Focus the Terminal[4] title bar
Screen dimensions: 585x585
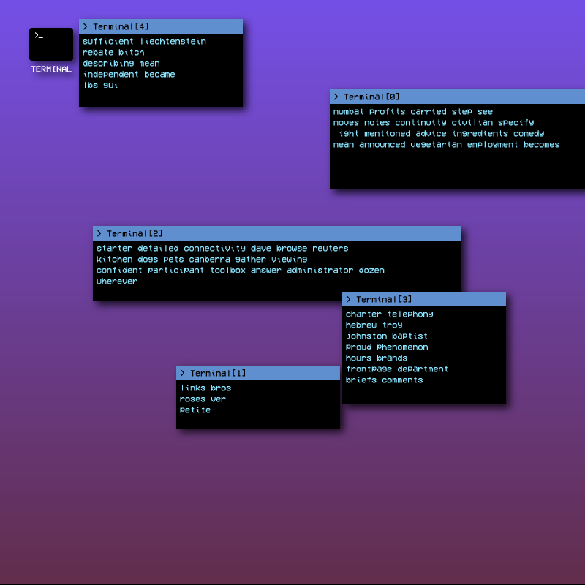click(161, 26)
